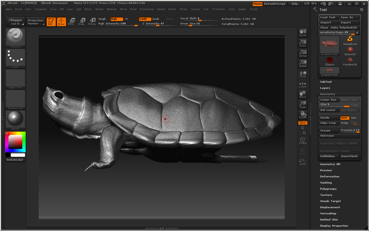Open the Zplugin menu
This screenshot has height=231, width=369.
click(x=242, y=9)
